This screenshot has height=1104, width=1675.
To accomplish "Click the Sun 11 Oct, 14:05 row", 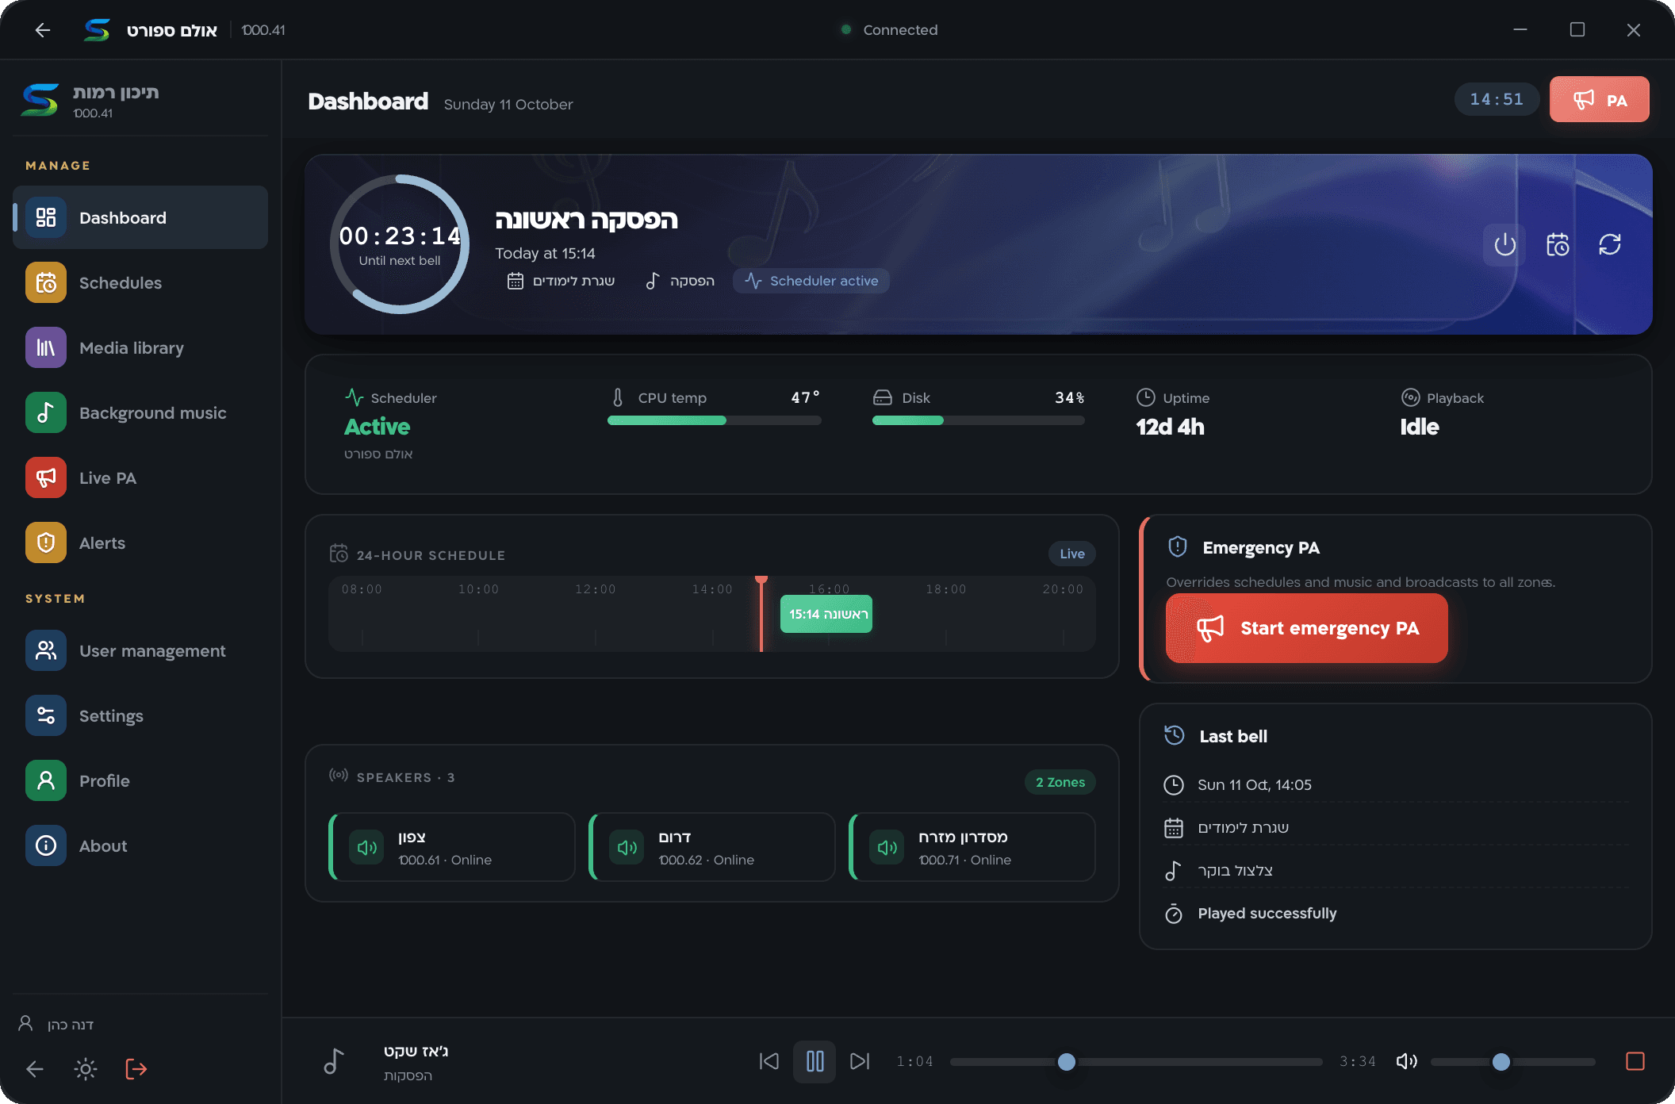I will pos(1396,784).
